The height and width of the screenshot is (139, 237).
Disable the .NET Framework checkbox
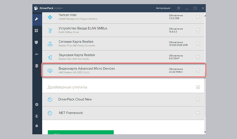coord(198,113)
